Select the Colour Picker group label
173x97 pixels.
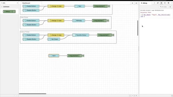(x=25, y=32)
